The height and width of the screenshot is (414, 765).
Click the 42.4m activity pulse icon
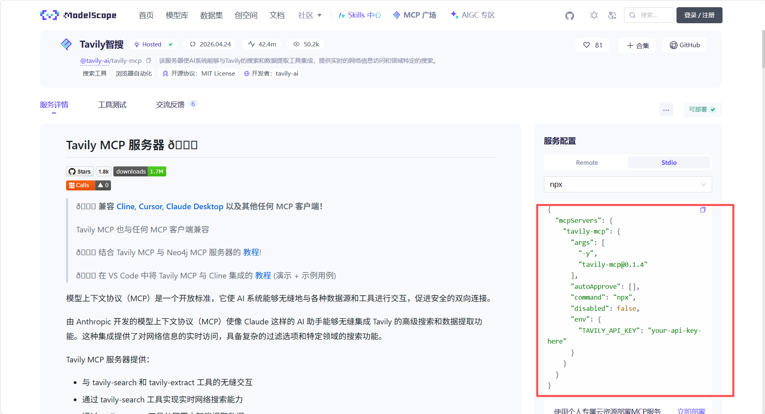tap(252, 44)
